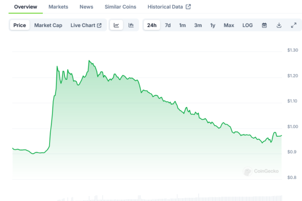This screenshot has width=302, height=201.
Task: Switch to candlestick chart icon
Action: pyautogui.click(x=131, y=25)
